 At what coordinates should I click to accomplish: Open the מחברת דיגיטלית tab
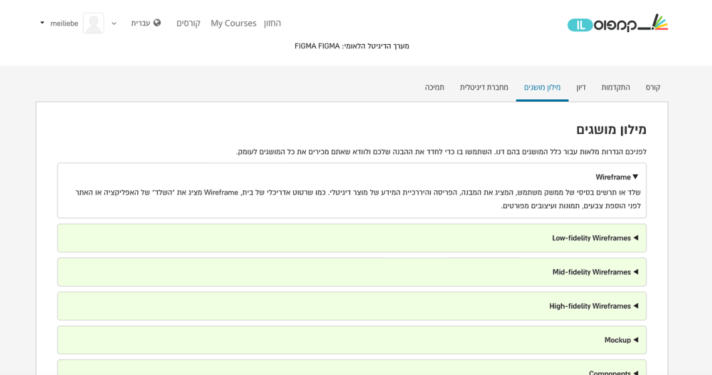click(x=484, y=87)
